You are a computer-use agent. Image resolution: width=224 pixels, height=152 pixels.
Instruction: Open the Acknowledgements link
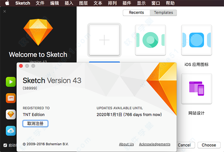pyautogui.click(x=155, y=144)
